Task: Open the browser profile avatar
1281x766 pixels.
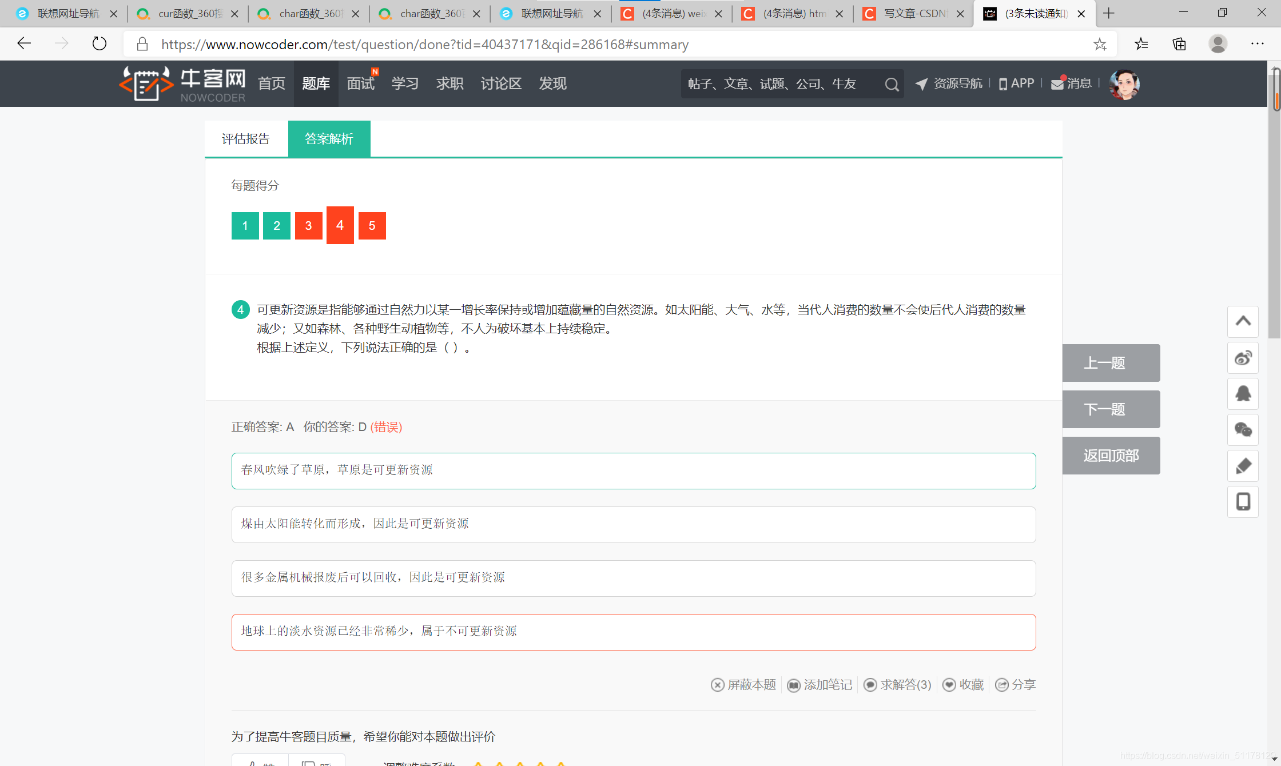Action: pyautogui.click(x=1218, y=44)
